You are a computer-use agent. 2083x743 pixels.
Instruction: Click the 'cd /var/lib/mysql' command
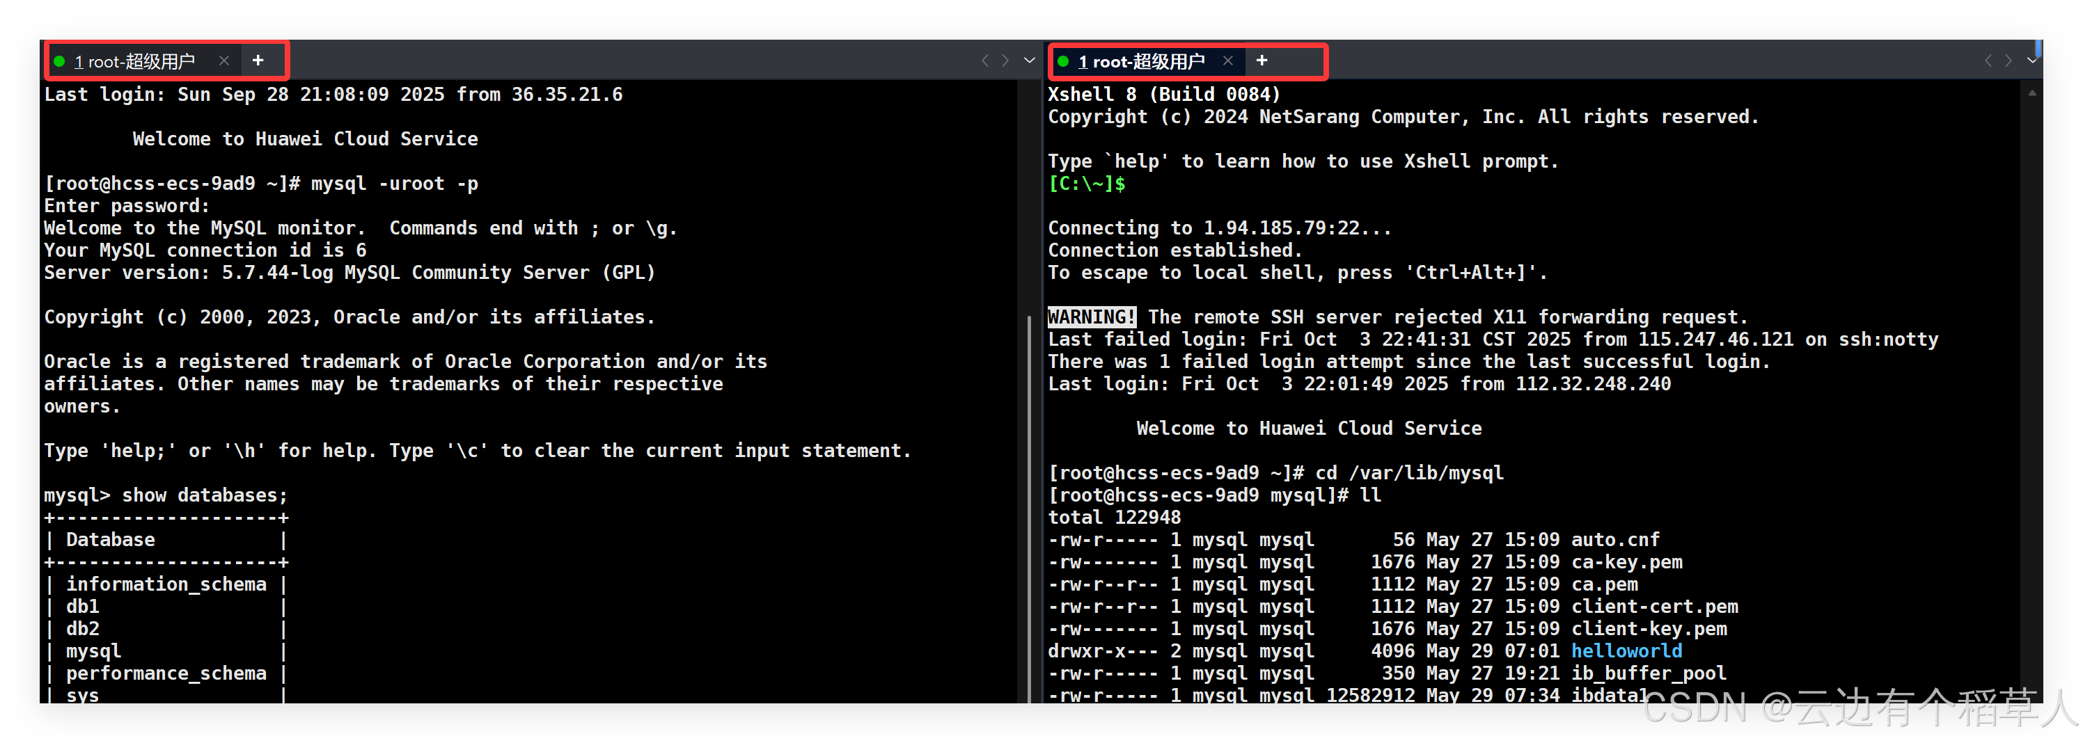point(1409,472)
